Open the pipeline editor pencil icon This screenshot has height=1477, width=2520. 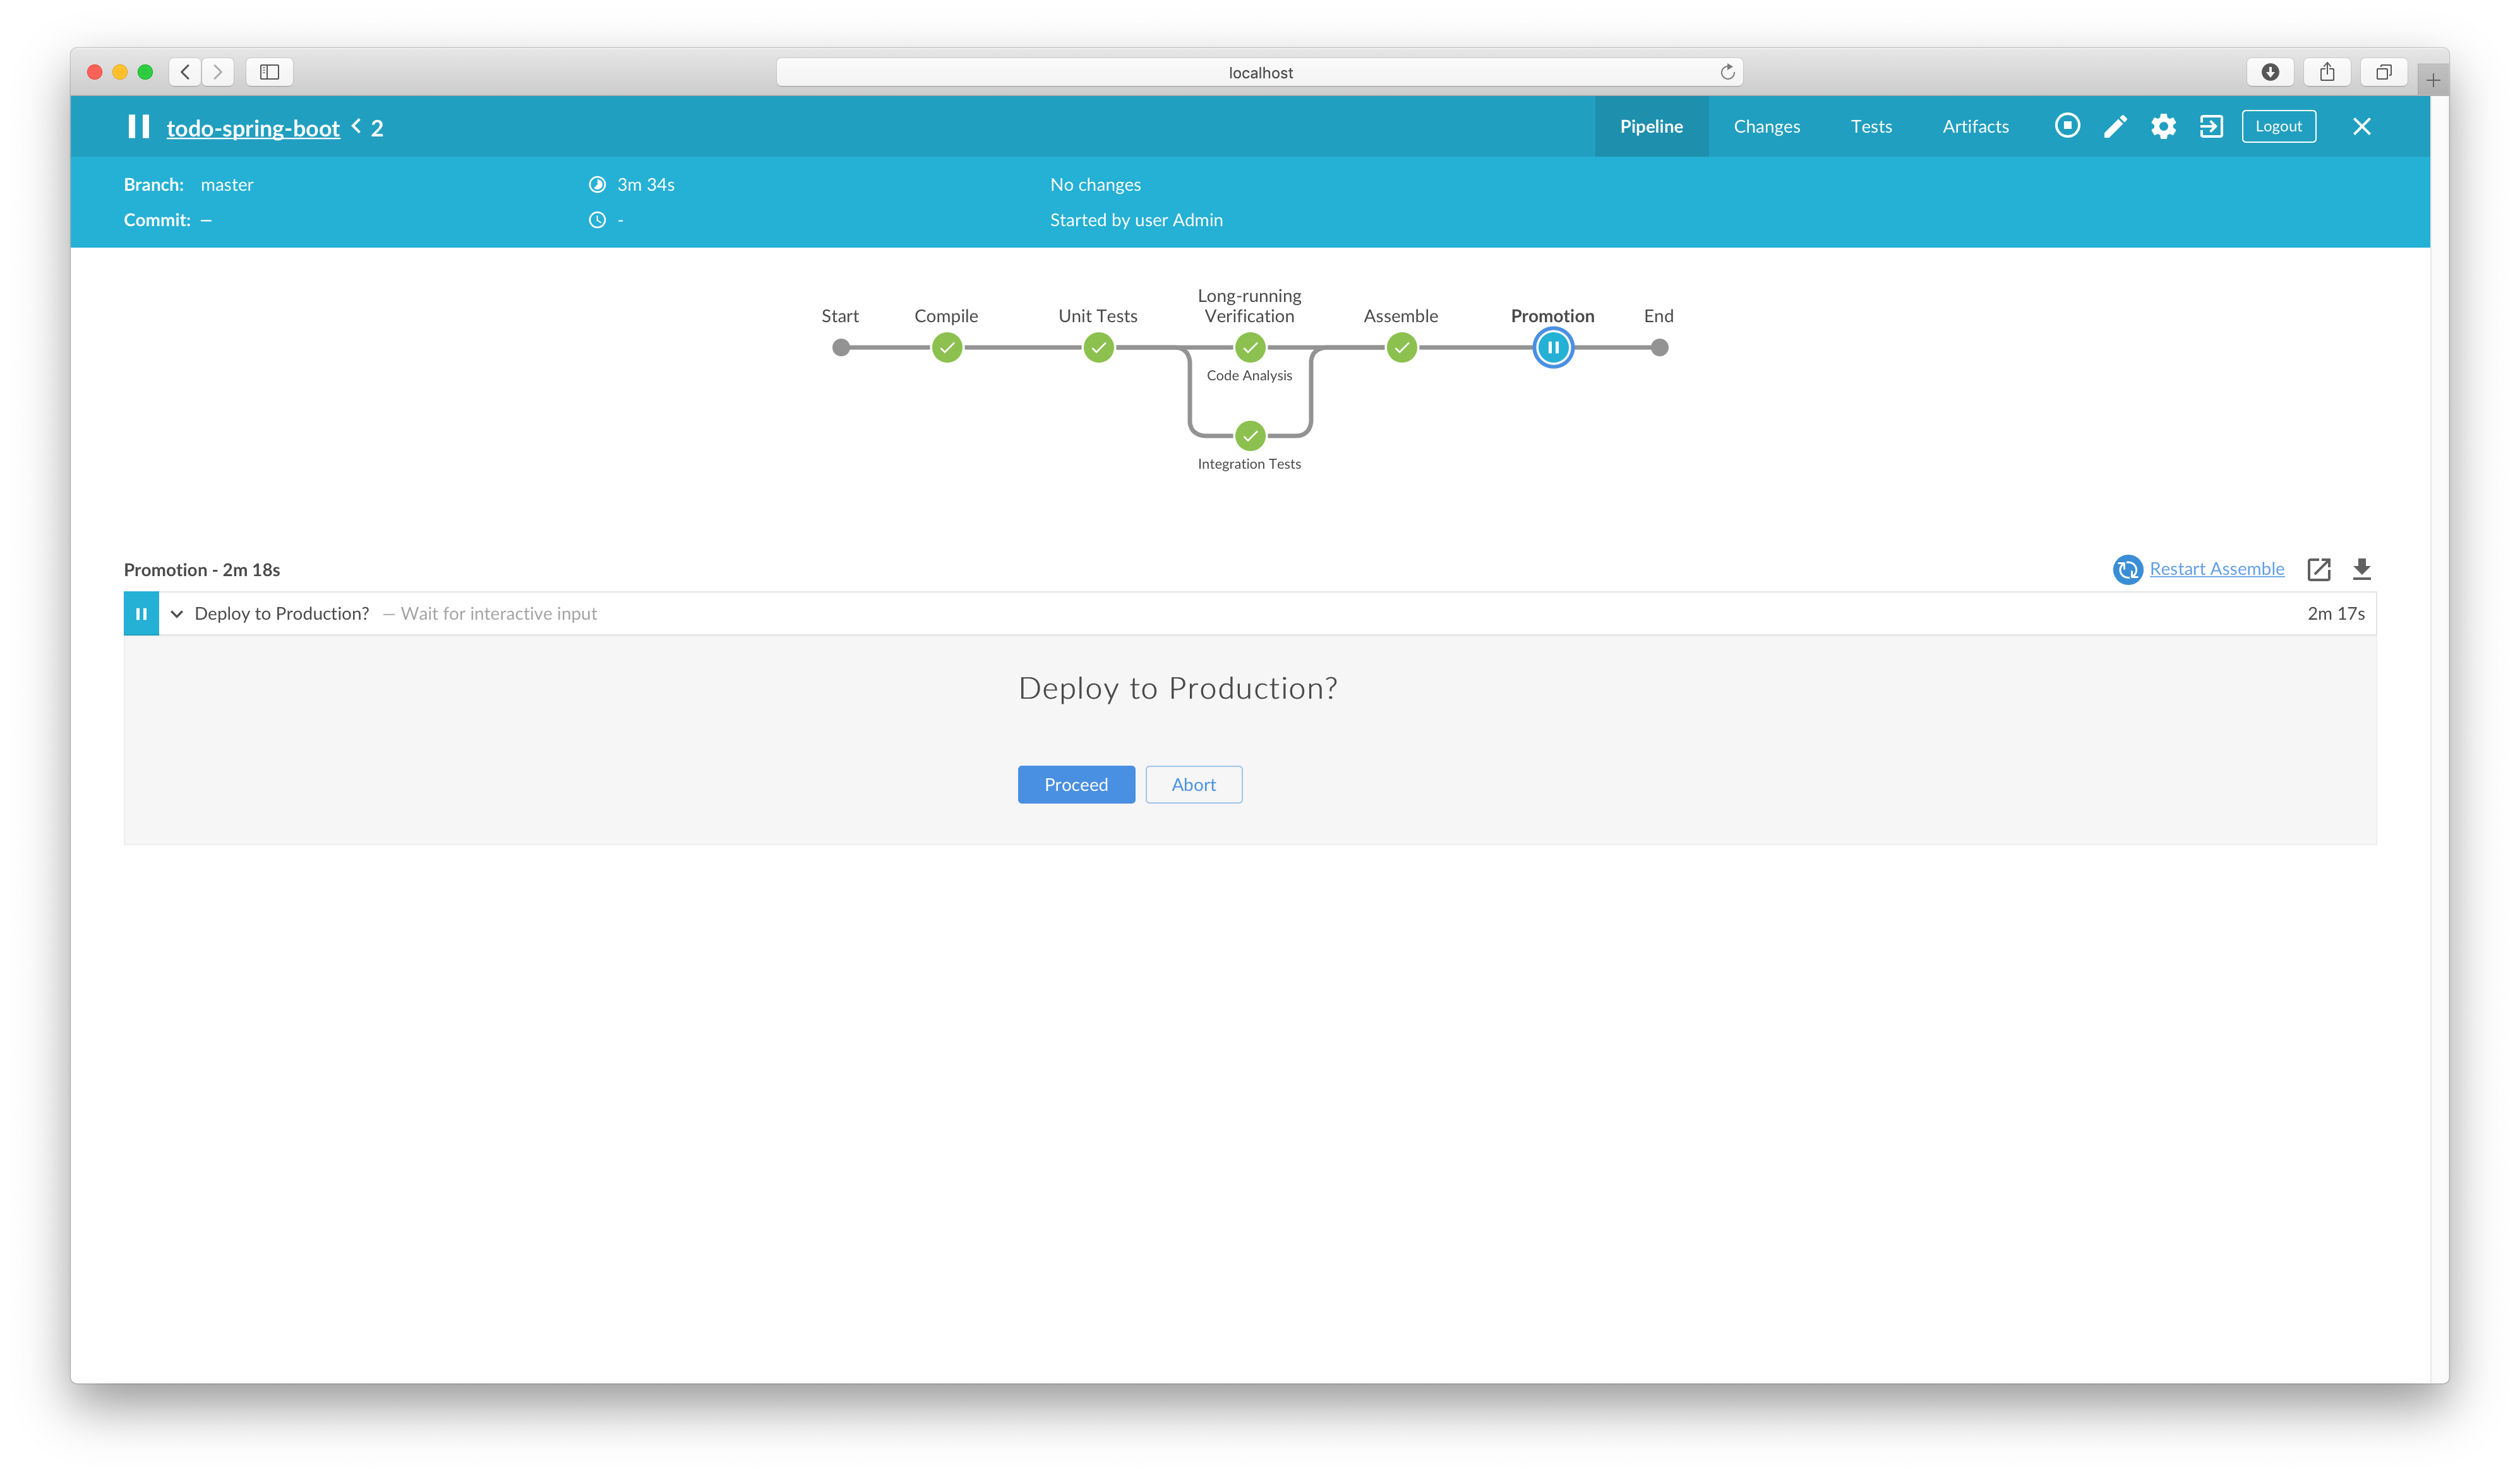click(x=2115, y=126)
